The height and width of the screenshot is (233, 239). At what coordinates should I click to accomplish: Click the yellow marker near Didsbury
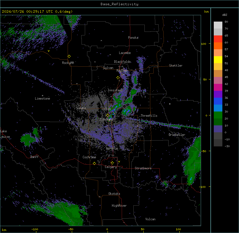(108, 115)
